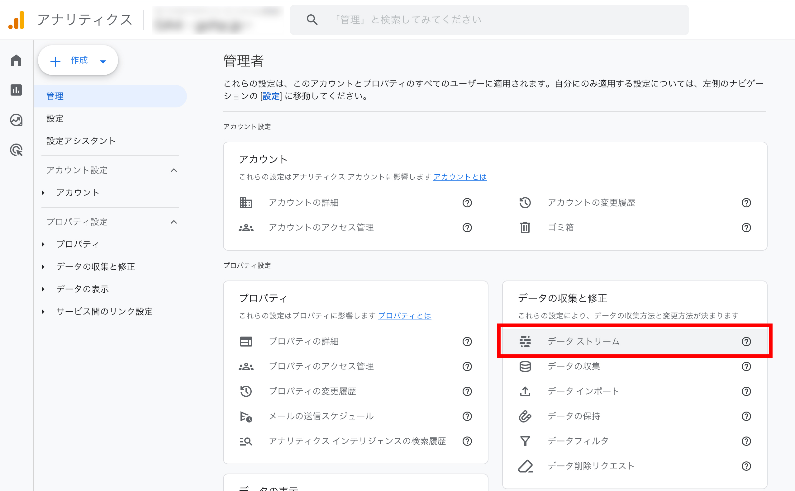The height and width of the screenshot is (491, 795).
Task: Open the 作成 dropdown arrow
Action: click(103, 61)
